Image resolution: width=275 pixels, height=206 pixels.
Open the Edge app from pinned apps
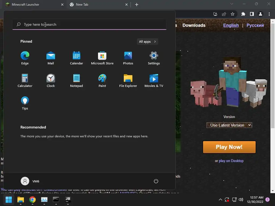pyautogui.click(x=25, y=58)
